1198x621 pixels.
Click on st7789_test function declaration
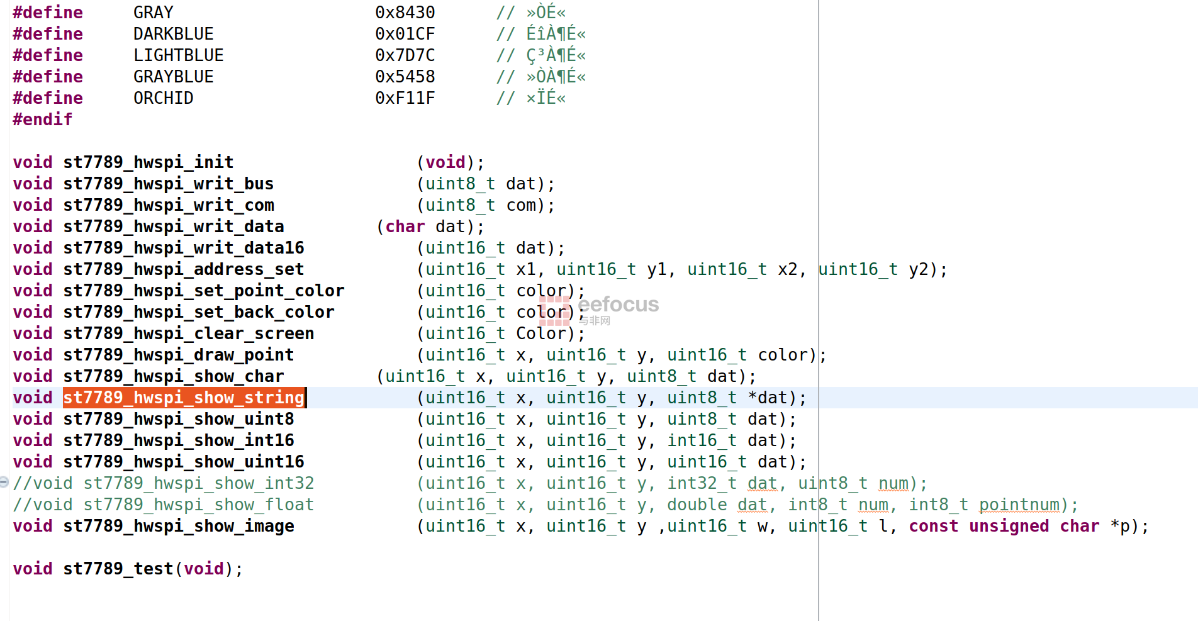(x=128, y=569)
